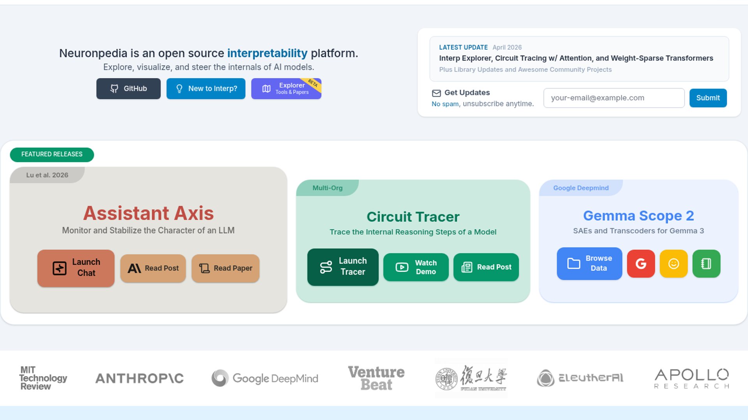Click the Google DeepMind logo
The width and height of the screenshot is (748, 420).
pyautogui.click(x=265, y=378)
